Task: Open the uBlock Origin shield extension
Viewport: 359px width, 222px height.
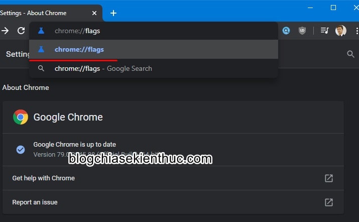Action: (x=302, y=31)
